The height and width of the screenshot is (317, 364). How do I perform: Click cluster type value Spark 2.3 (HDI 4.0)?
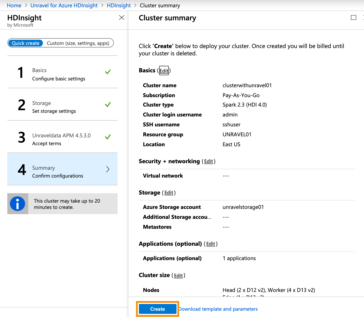pos(245,105)
